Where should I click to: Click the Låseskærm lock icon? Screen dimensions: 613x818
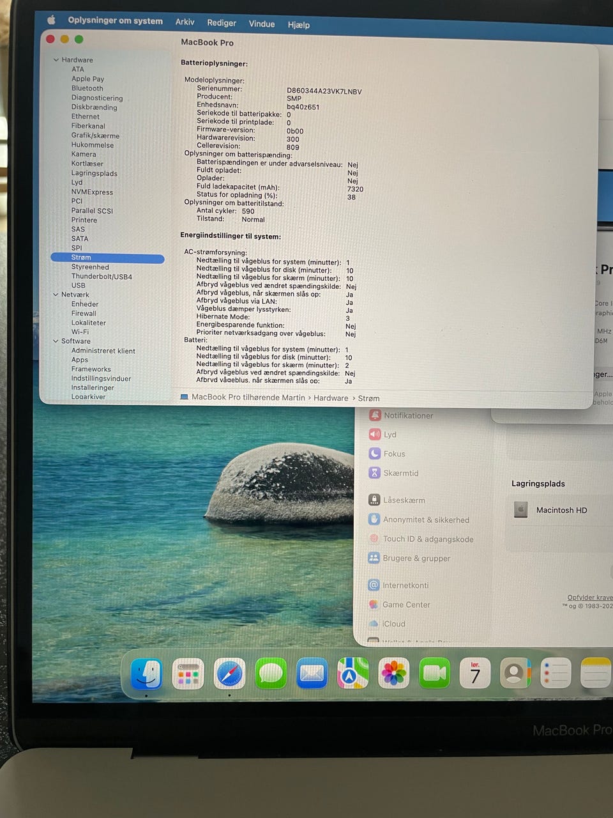(374, 500)
